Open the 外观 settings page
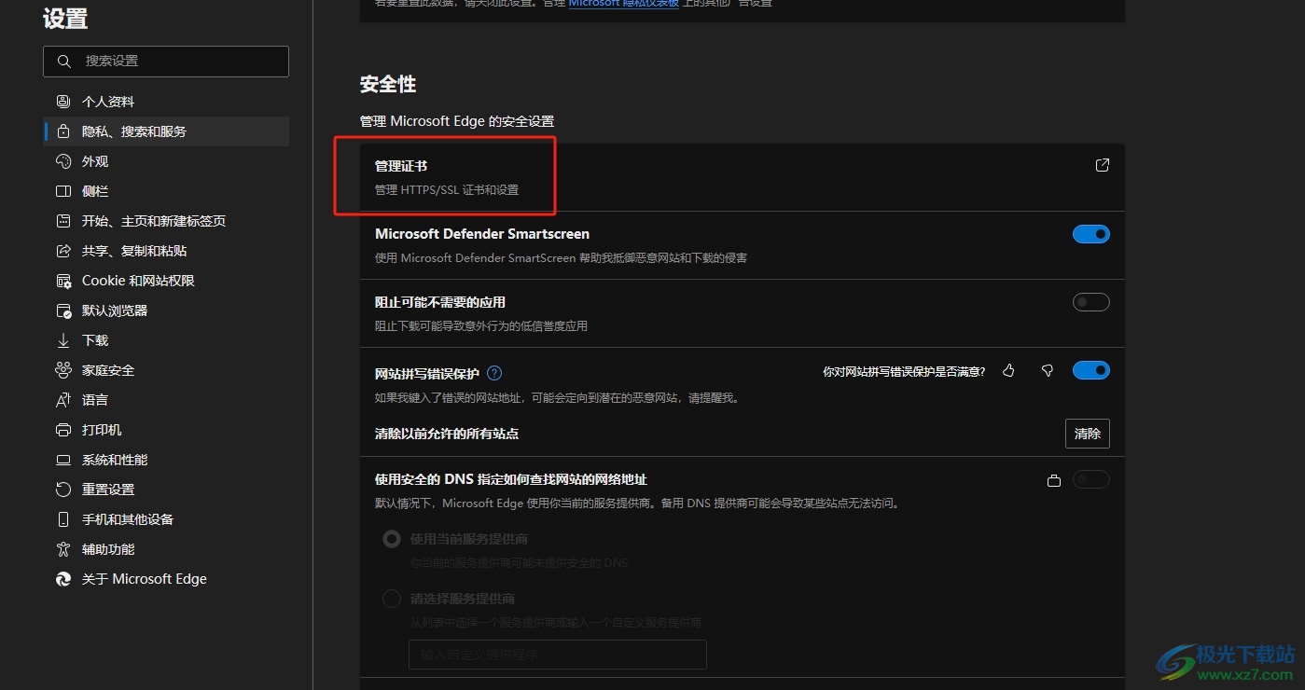The width and height of the screenshot is (1305, 690). 166,161
